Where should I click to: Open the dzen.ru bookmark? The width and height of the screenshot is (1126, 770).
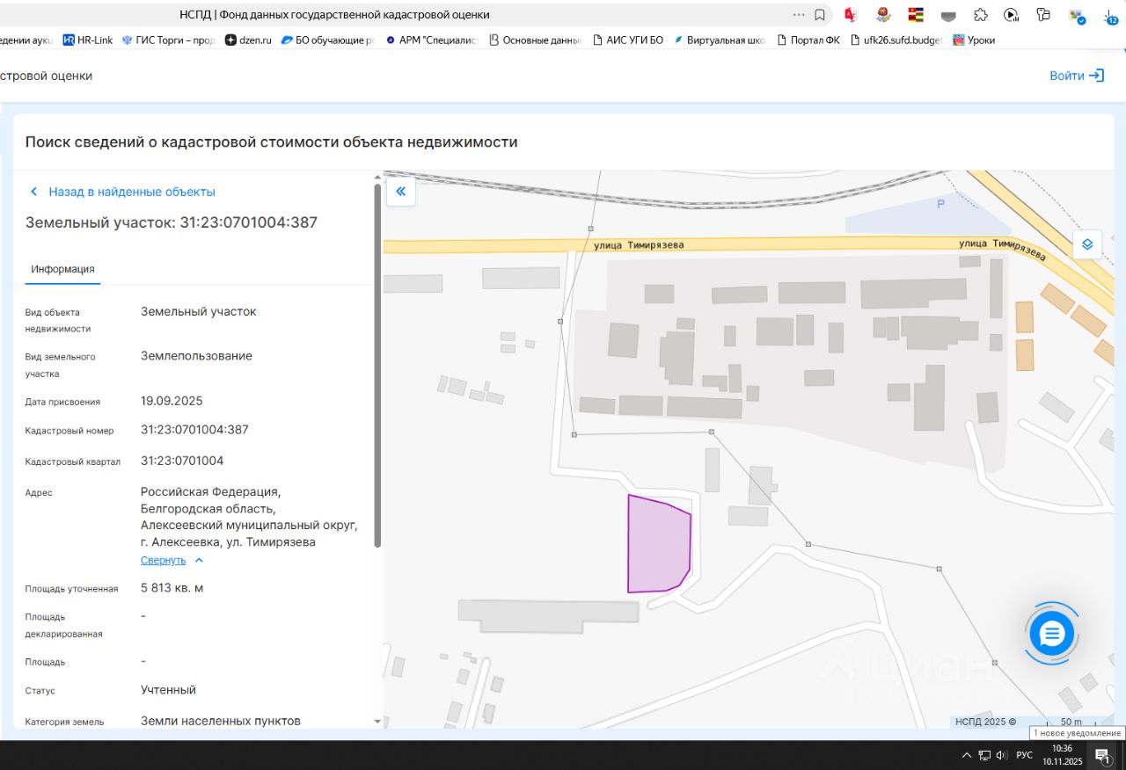click(249, 40)
